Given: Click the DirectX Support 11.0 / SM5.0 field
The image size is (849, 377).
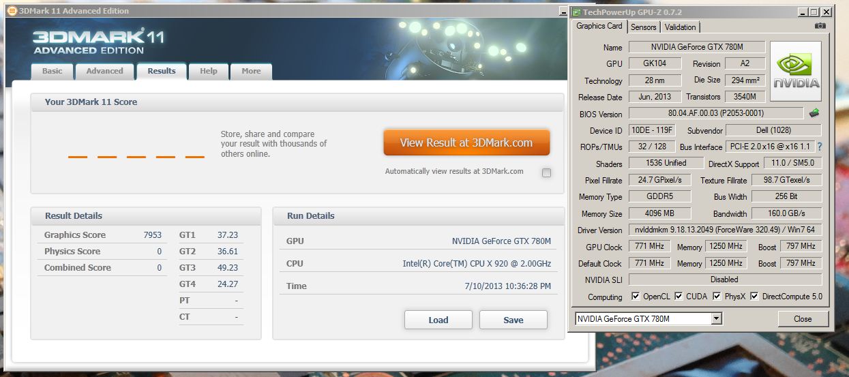Looking at the screenshot, I should pos(792,163).
